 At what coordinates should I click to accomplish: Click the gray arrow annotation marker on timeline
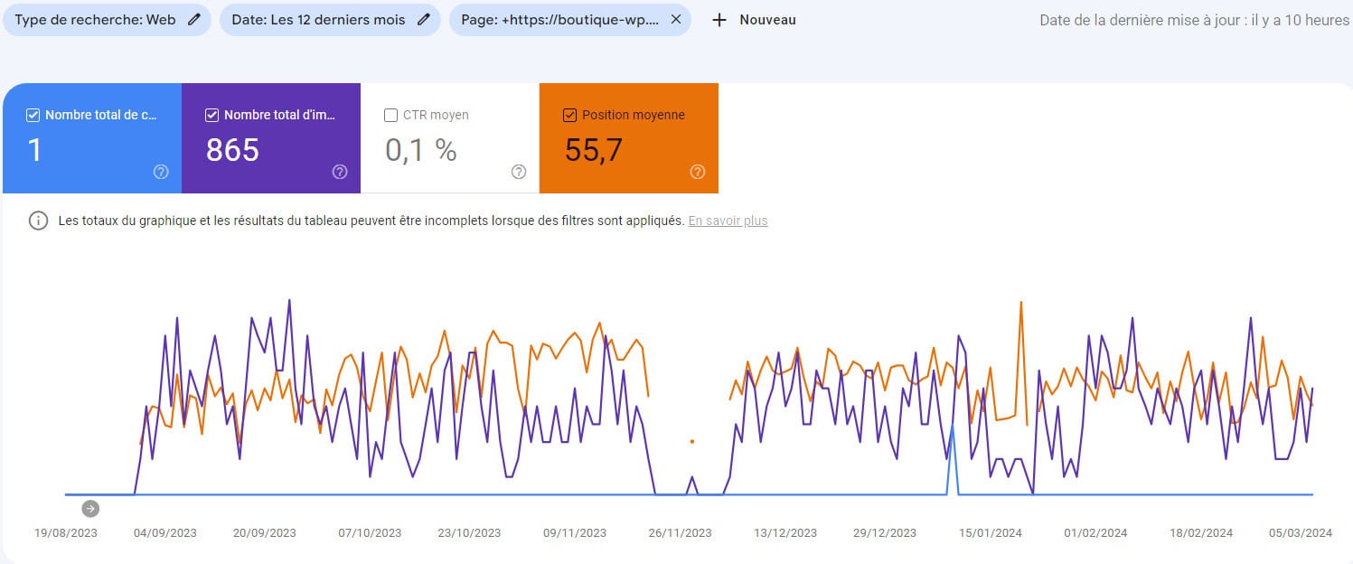pos(89,509)
